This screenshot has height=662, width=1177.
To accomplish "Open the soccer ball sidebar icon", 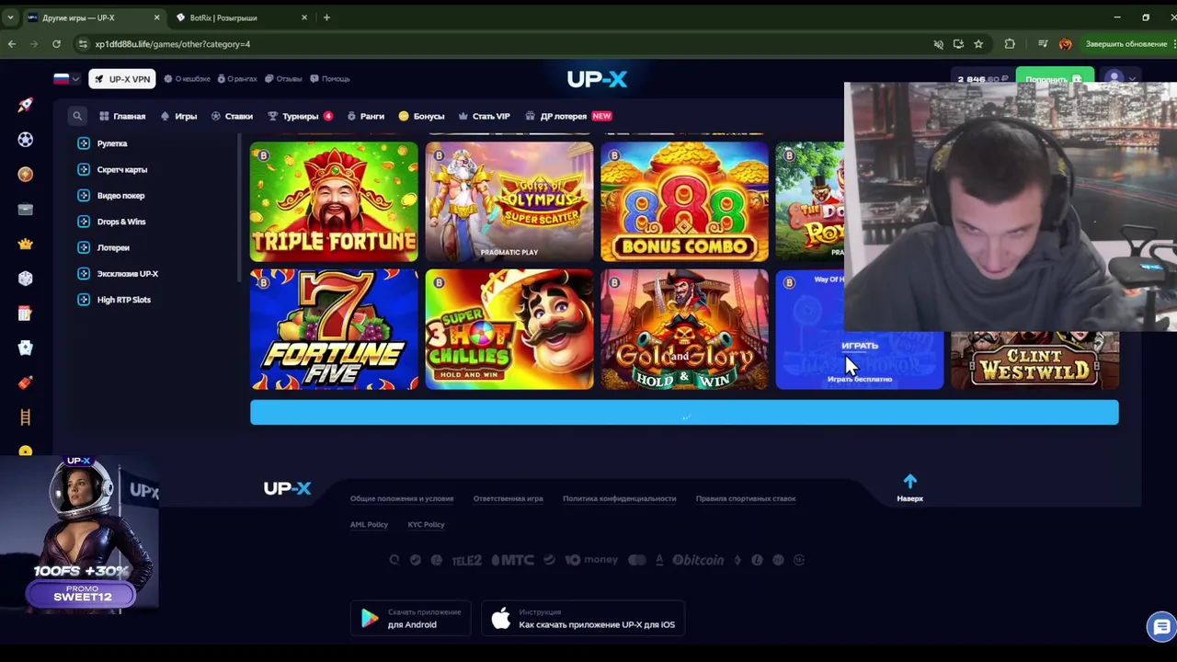I will tap(25, 140).
